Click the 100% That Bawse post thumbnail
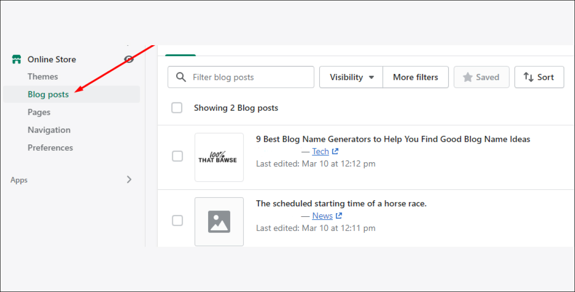The height and width of the screenshot is (292, 575). 219,157
